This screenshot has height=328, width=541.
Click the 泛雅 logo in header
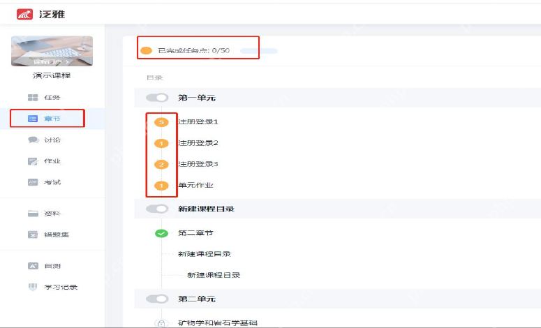coord(40,14)
